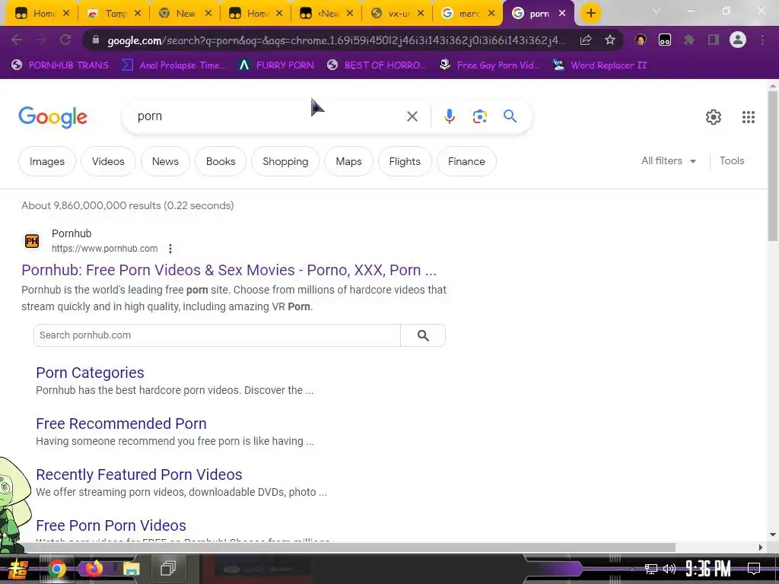
Task: Open Chrome from the taskbar
Action: [x=56, y=569]
